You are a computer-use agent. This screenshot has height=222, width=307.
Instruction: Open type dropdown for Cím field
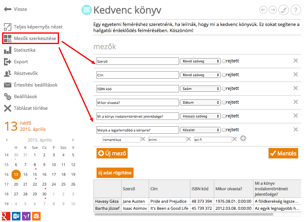(200, 75)
